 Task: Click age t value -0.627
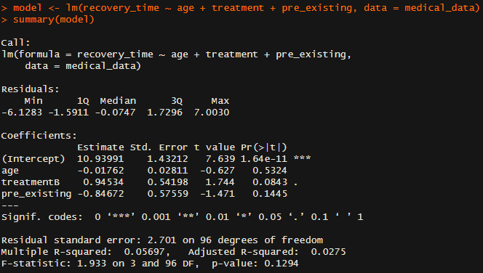pos(217,171)
